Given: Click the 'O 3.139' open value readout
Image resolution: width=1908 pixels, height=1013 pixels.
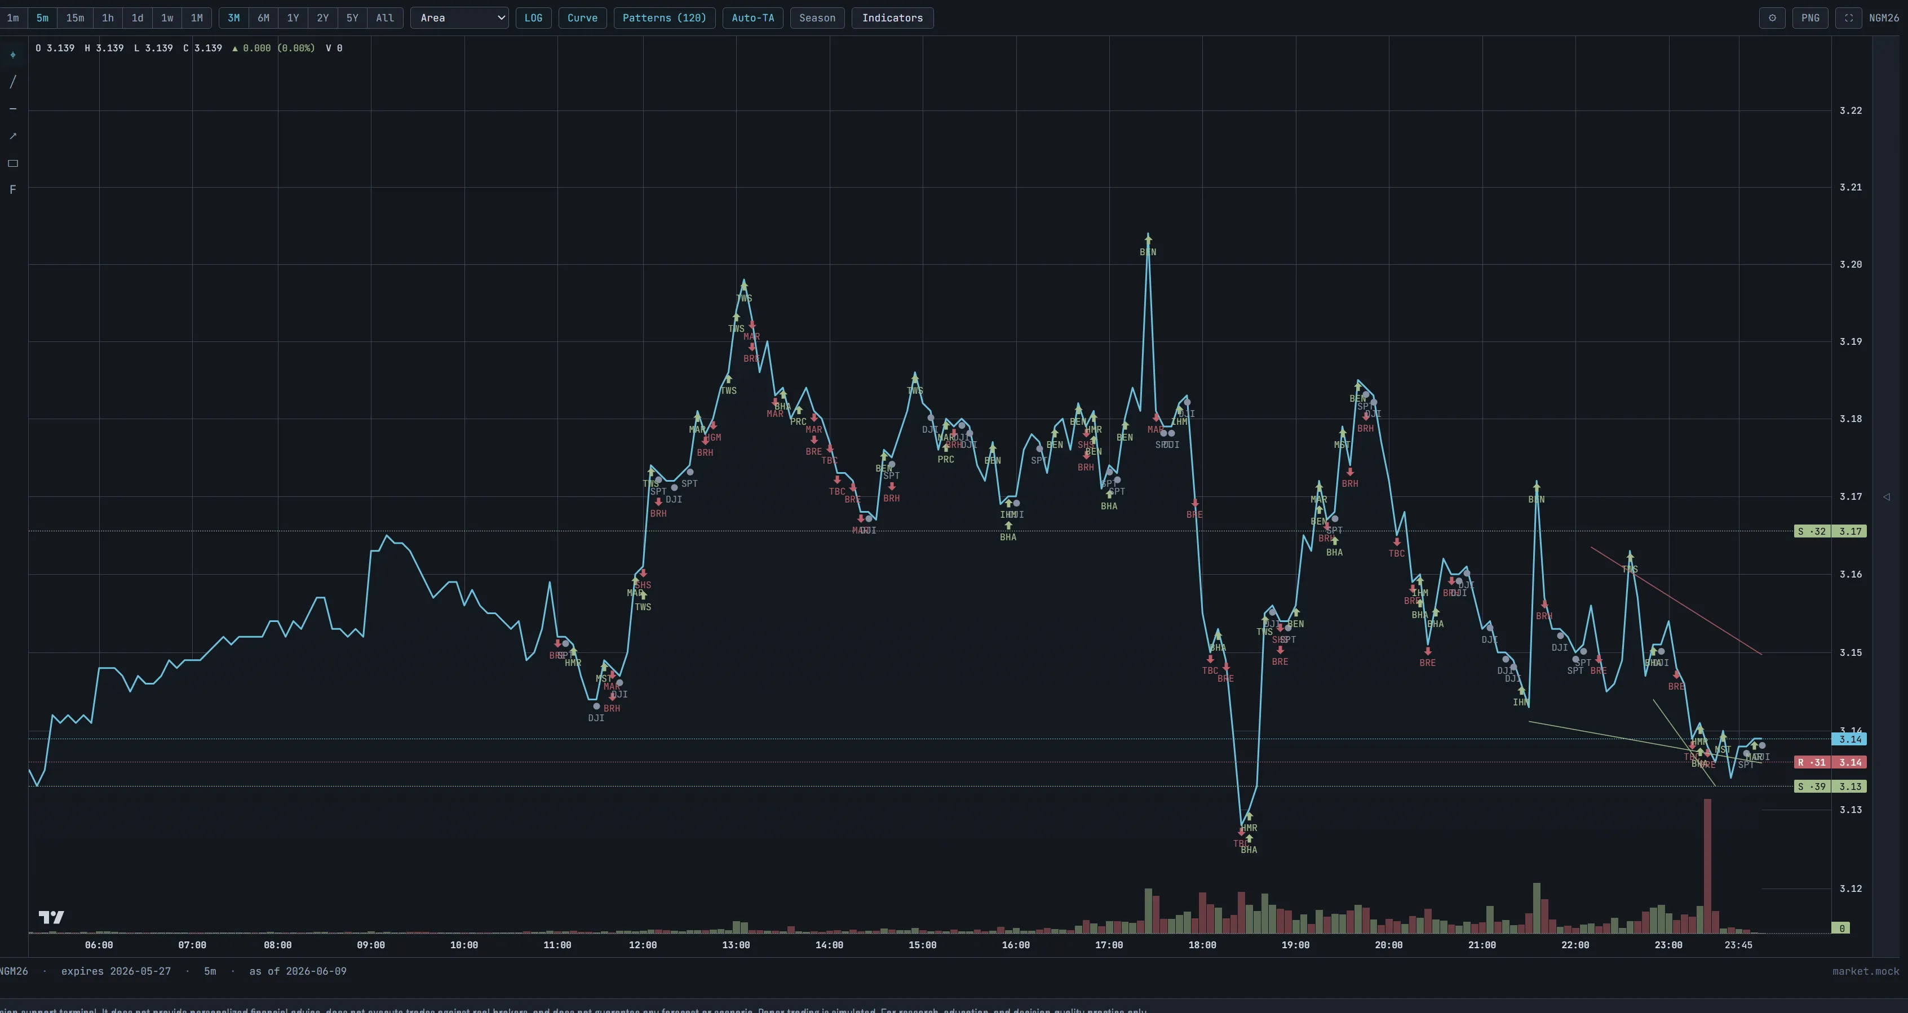Looking at the screenshot, I should point(55,48).
